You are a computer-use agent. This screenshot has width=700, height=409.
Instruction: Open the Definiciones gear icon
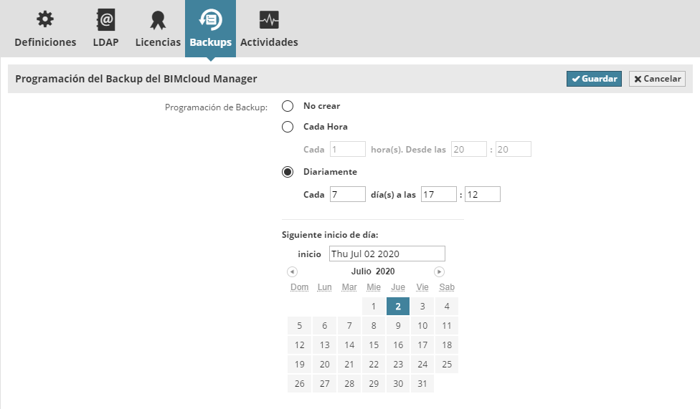[45, 20]
